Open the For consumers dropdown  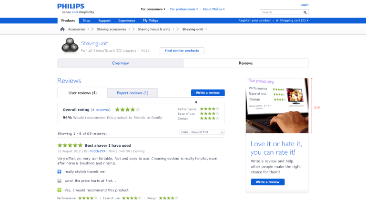coord(153,9)
